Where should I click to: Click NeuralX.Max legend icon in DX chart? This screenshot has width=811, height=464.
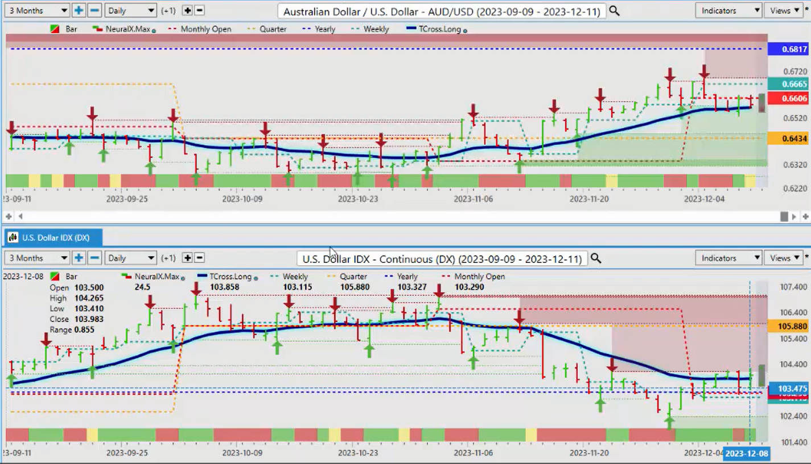[x=127, y=277]
